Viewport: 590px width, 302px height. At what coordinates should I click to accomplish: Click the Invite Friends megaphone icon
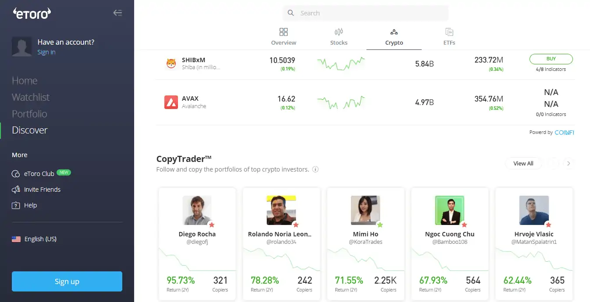click(16, 190)
